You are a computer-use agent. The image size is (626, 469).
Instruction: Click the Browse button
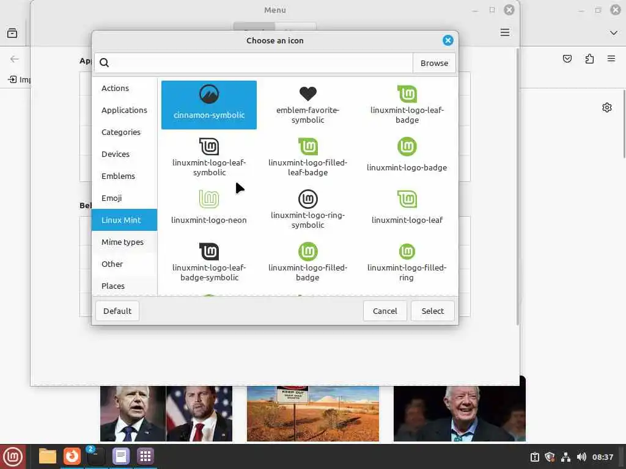point(434,63)
